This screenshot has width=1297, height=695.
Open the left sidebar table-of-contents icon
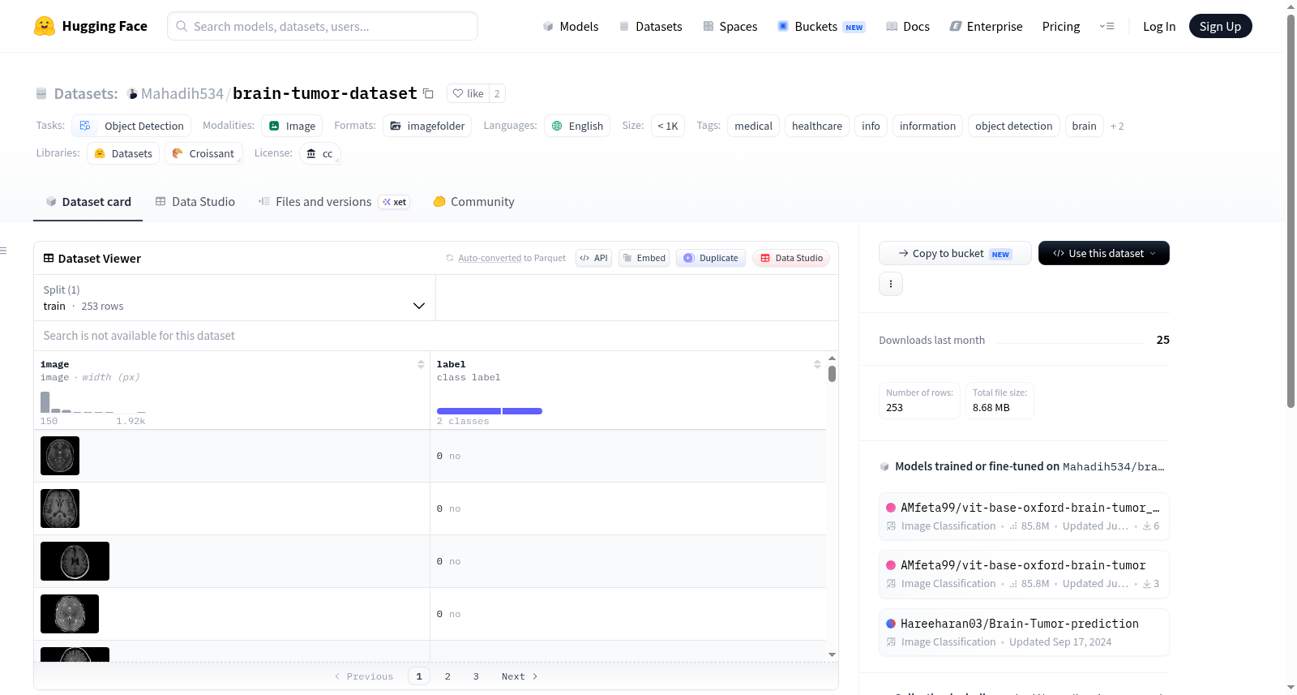[x=3, y=251]
